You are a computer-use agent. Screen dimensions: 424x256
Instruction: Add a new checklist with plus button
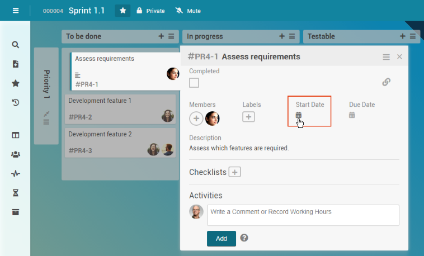click(x=235, y=172)
